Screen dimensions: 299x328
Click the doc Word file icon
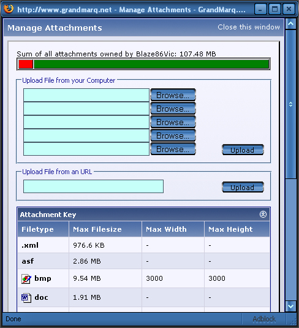coord(26,298)
